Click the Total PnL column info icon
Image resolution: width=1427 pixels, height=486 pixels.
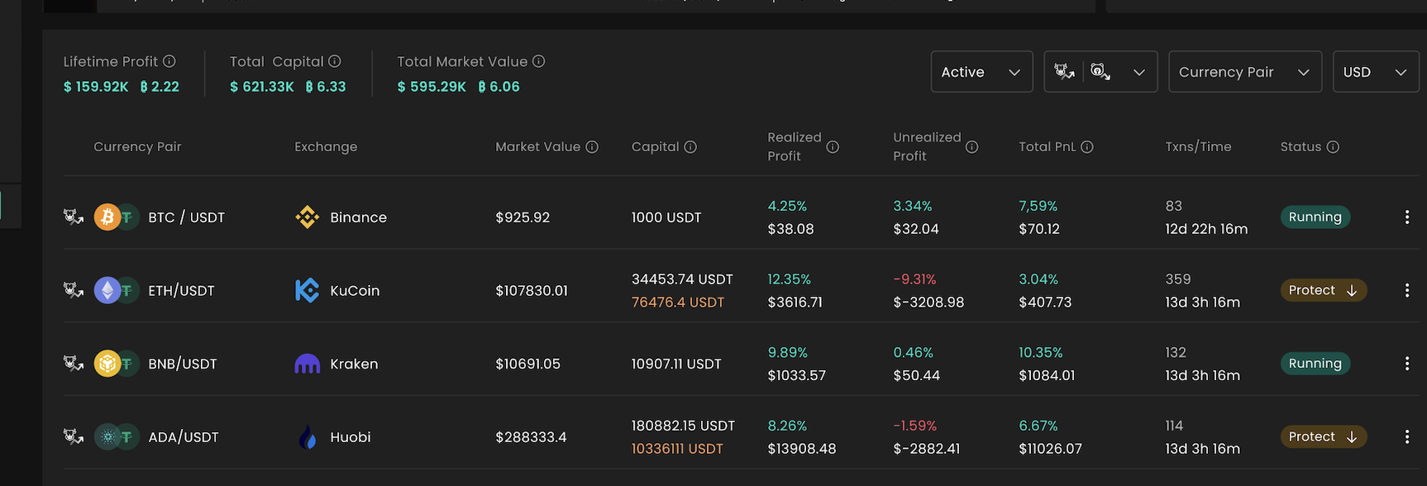[1087, 147]
